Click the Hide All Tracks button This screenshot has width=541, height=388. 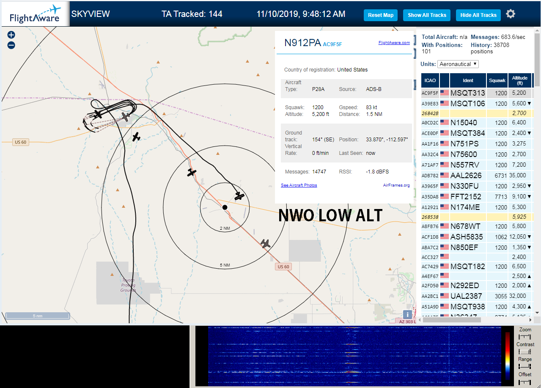pos(478,15)
